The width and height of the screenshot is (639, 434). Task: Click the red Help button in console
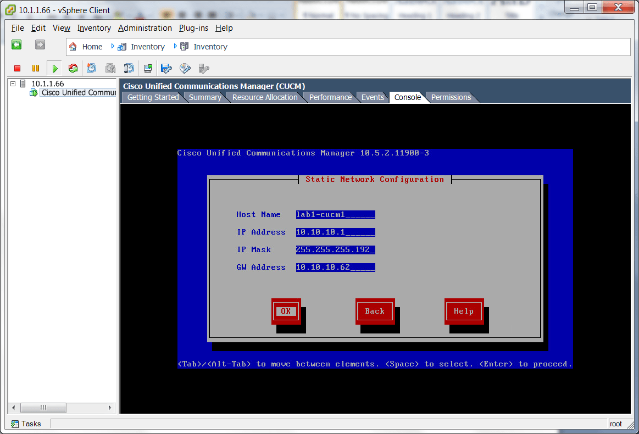pyautogui.click(x=464, y=311)
